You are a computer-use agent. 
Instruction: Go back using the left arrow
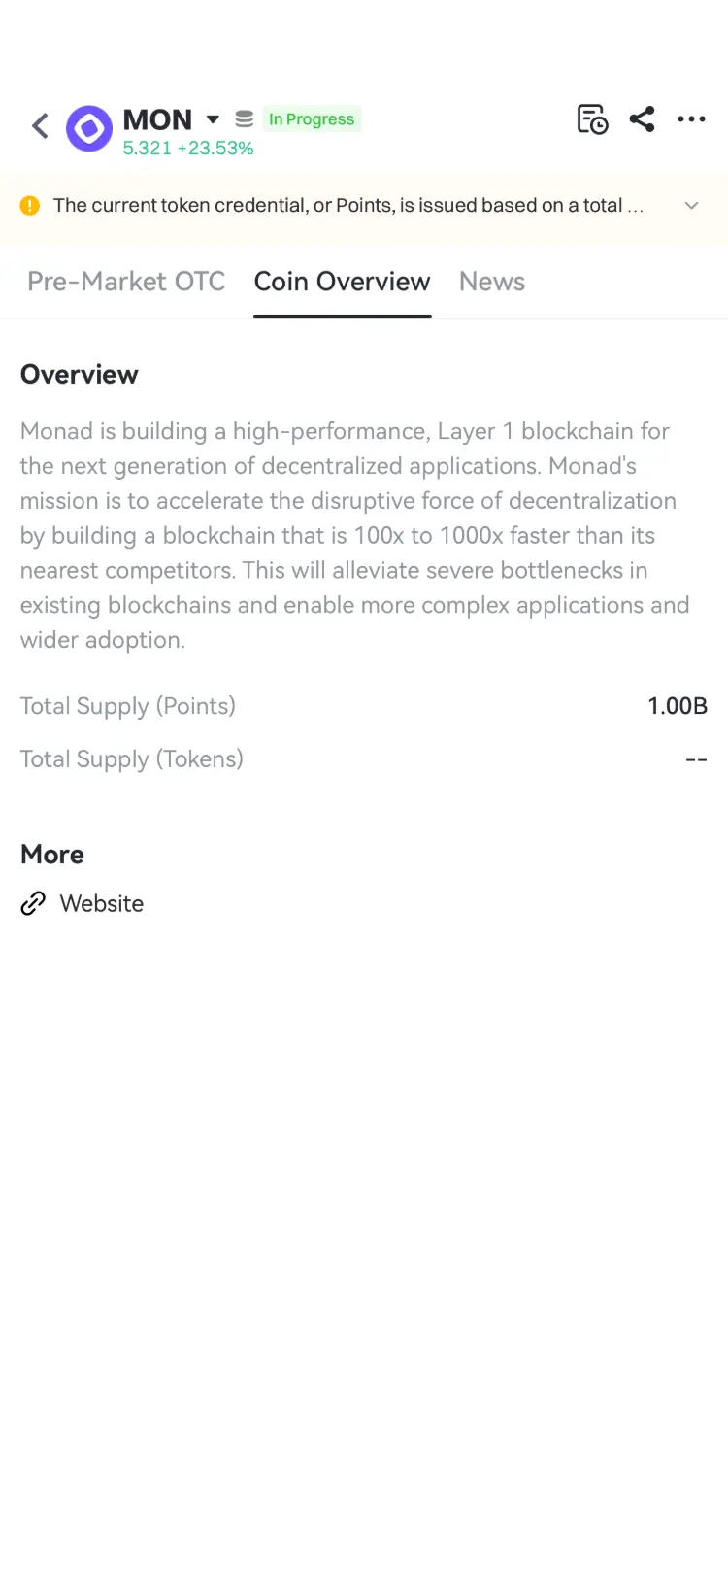[40, 126]
